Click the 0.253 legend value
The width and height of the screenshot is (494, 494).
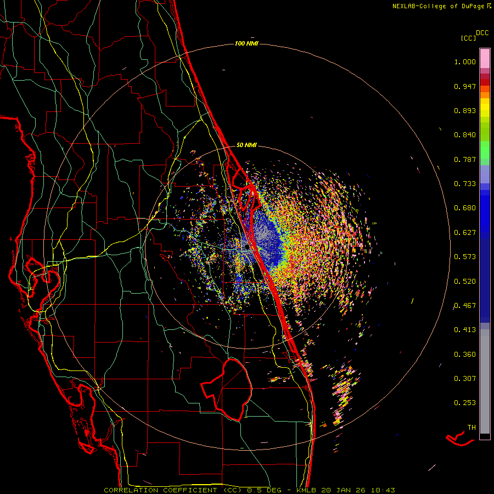coord(465,403)
